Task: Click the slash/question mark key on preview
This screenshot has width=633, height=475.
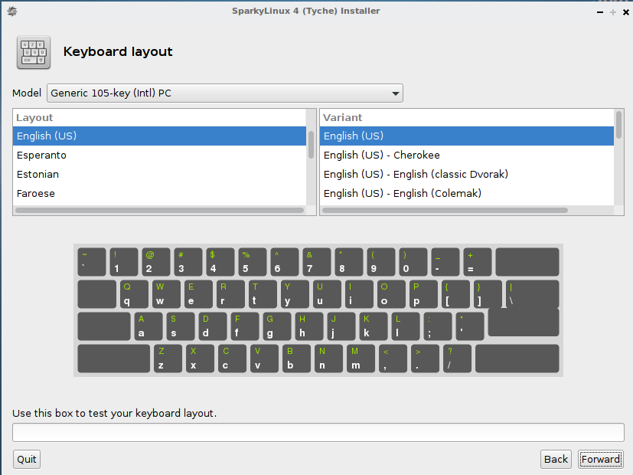Action: 458,359
